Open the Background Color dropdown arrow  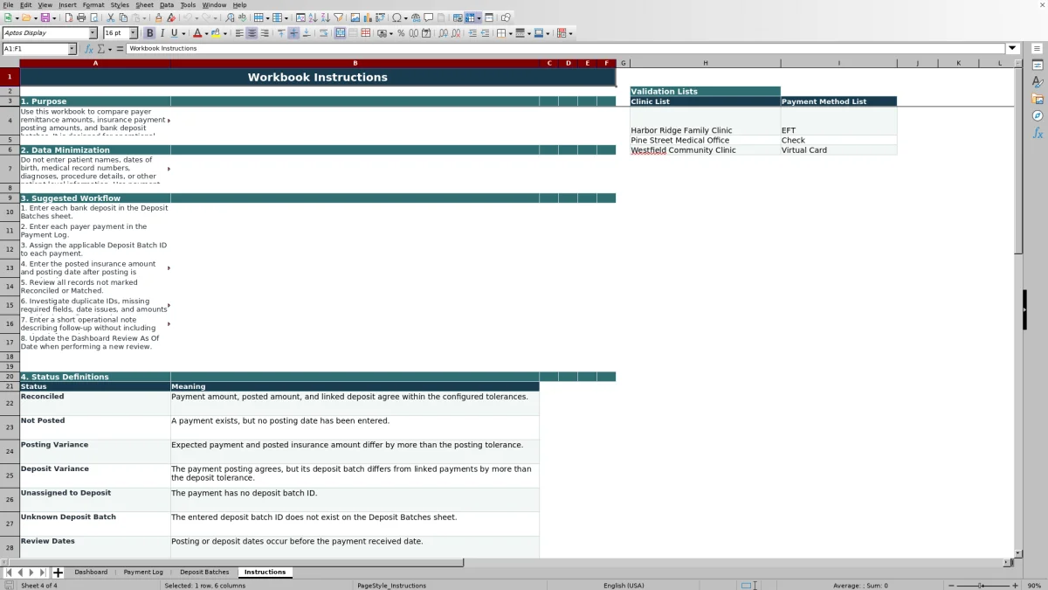tap(225, 33)
